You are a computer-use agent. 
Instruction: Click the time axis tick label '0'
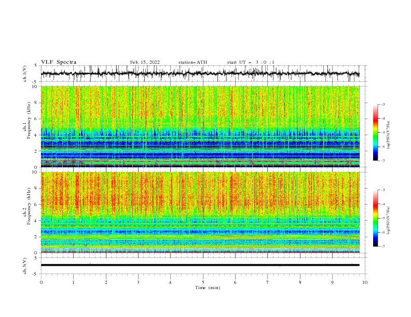coord(41,282)
